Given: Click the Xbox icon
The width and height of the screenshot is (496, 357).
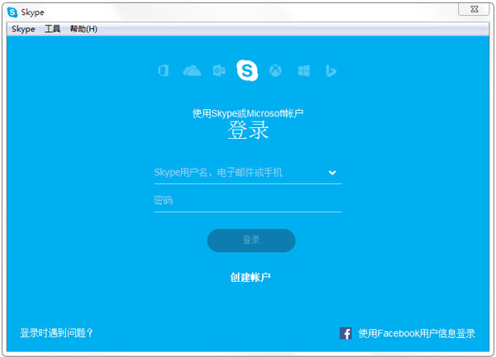Looking at the screenshot, I should (275, 71).
